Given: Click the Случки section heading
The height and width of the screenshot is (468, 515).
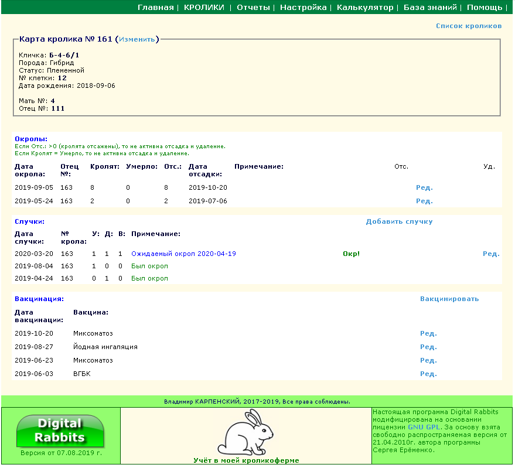Looking at the screenshot, I should point(29,221).
